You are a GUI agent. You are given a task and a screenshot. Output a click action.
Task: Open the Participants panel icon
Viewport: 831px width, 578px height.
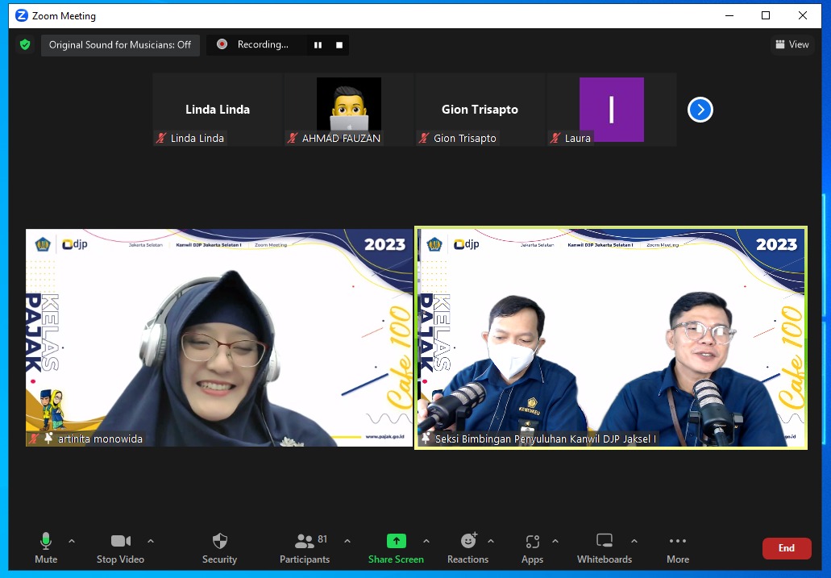(x=305, y=541)
